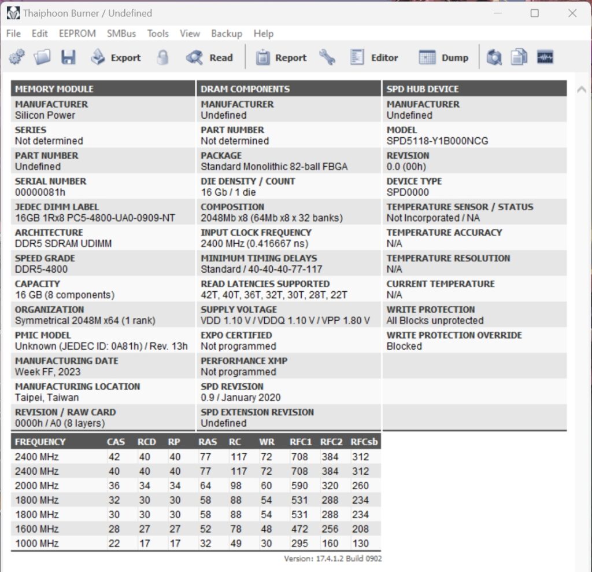The width and height of the screenshot is (592, 572).
Task: Open the Help menu
Action: coord(264,34)
